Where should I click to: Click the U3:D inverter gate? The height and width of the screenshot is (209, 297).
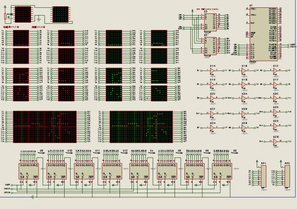(275, 112)
